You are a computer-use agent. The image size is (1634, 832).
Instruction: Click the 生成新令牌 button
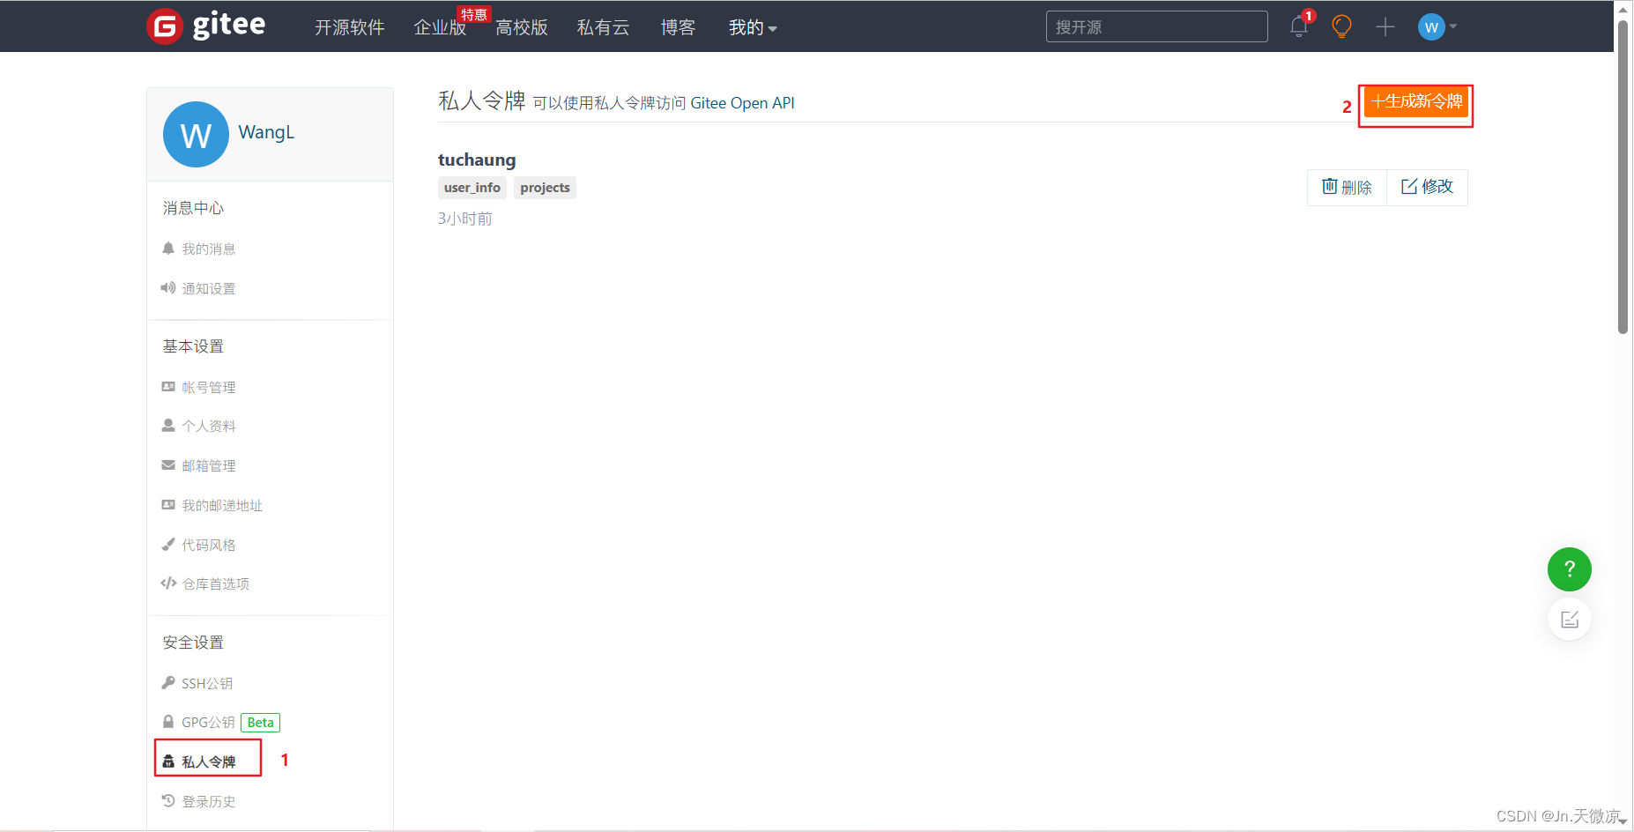tap(1415, 102)
